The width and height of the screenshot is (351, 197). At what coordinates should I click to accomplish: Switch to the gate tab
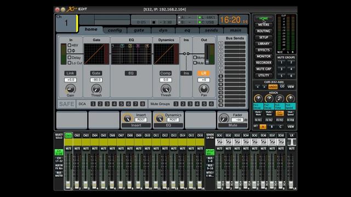(x=139, y=30)
